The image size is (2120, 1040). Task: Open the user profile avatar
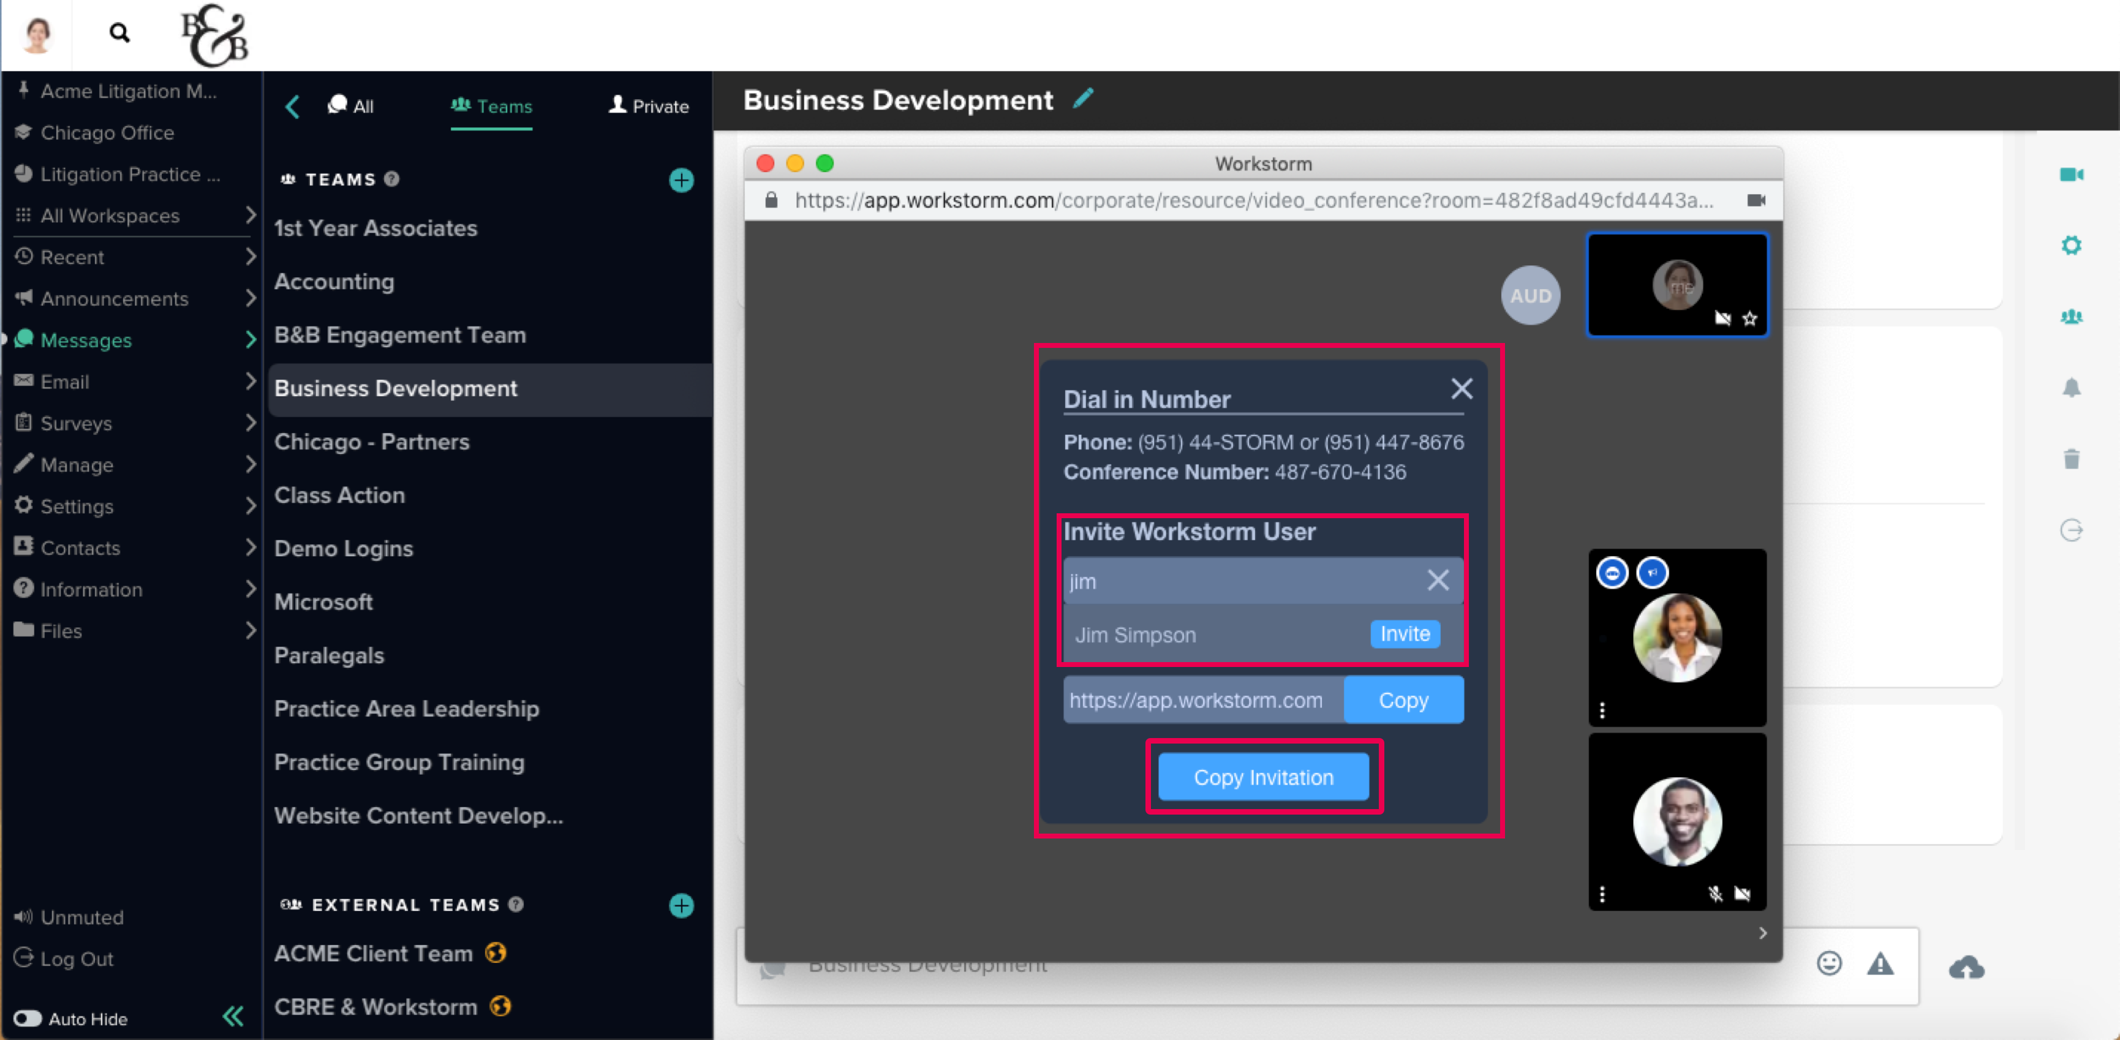pos(37,34)
